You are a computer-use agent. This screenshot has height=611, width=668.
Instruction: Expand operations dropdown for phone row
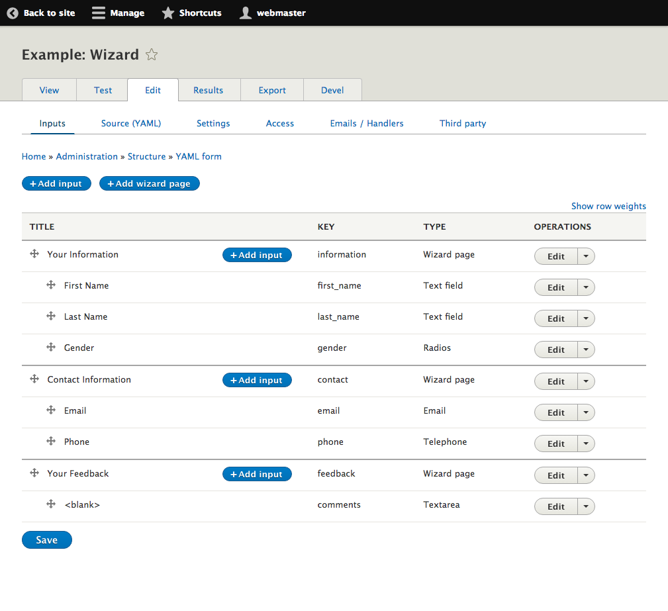586,444
